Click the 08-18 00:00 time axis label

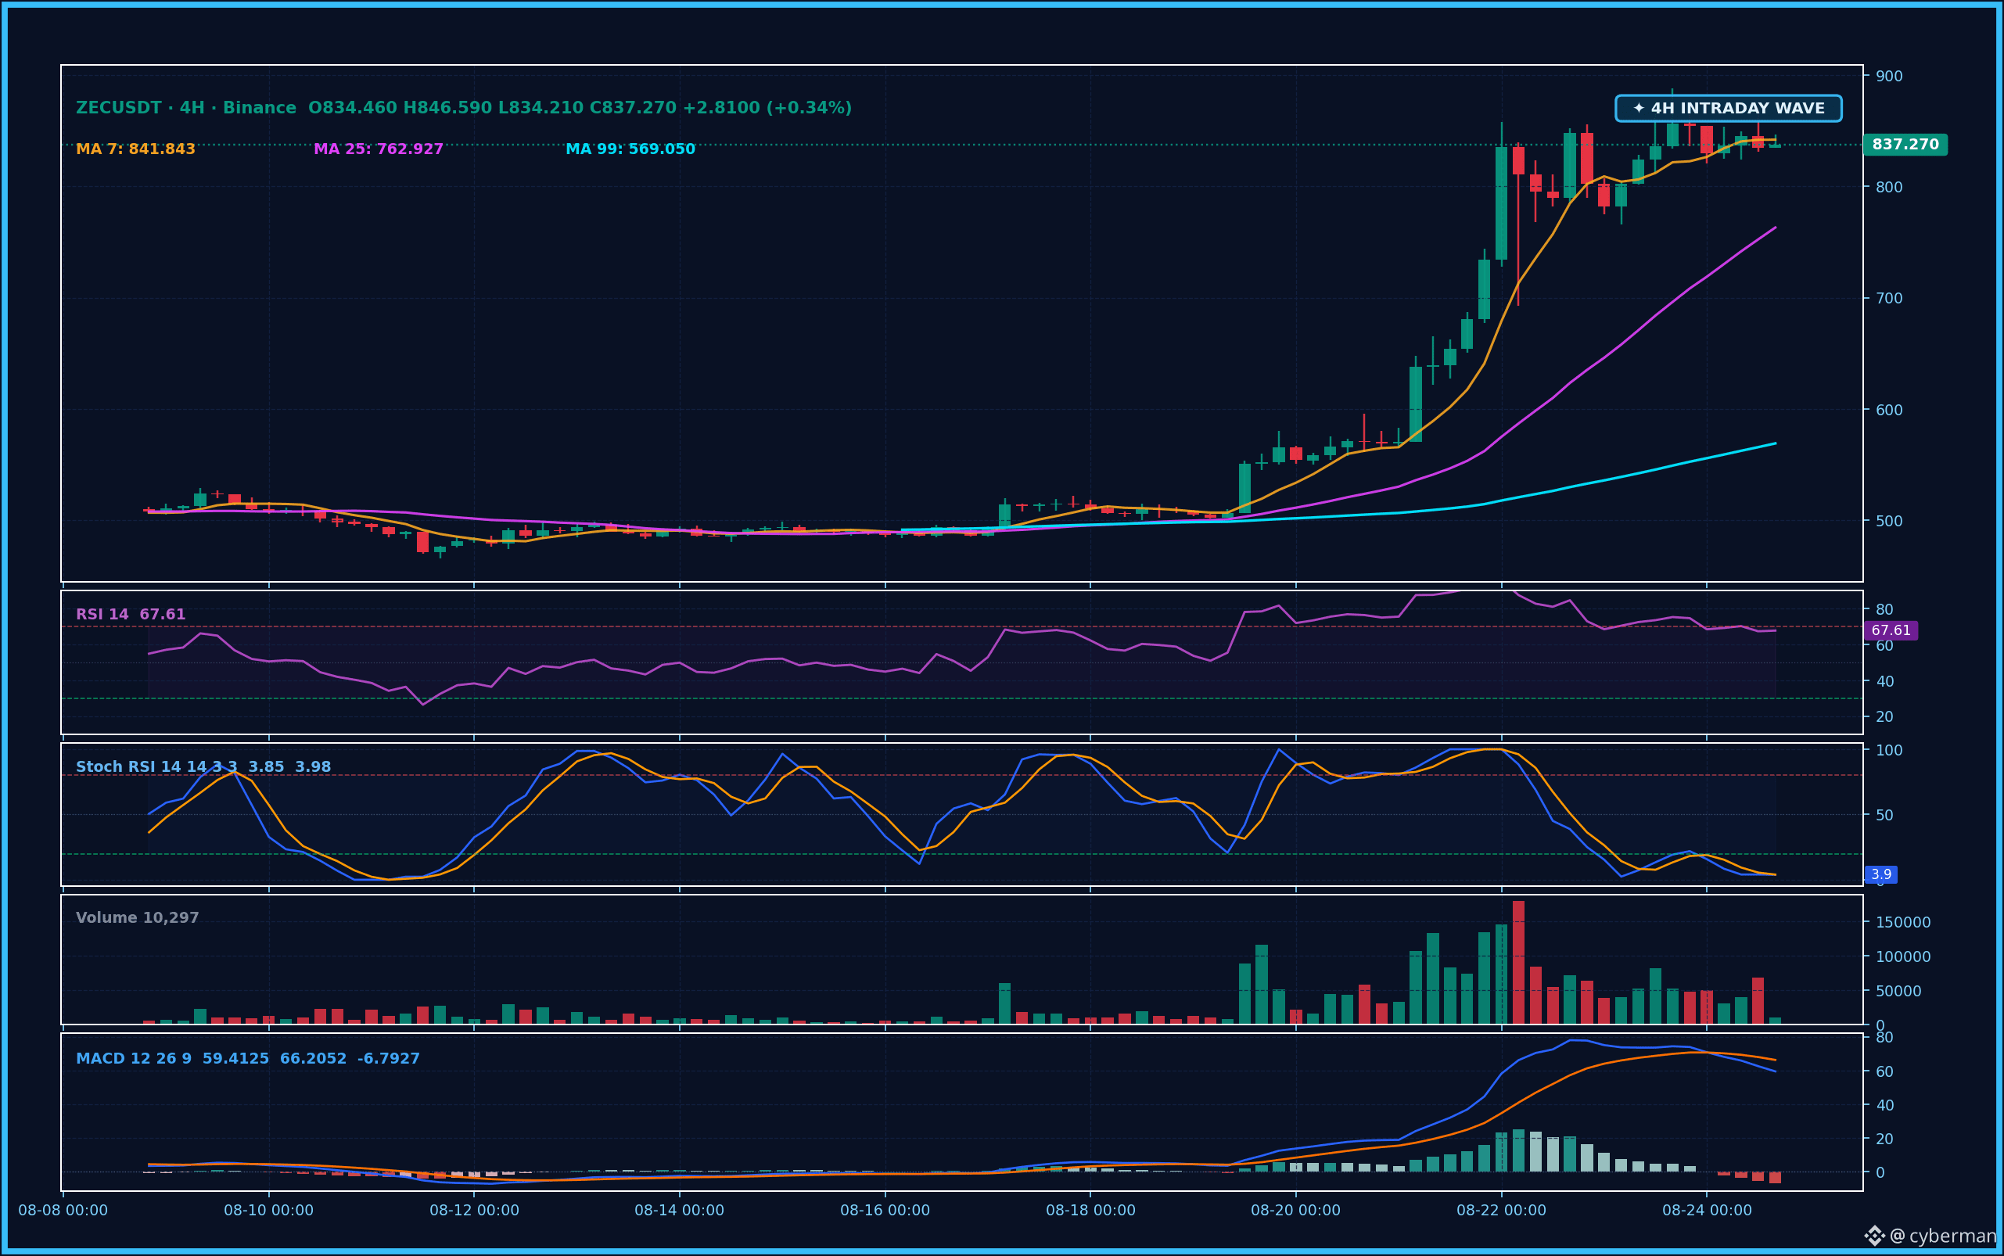point(1091,1211)
